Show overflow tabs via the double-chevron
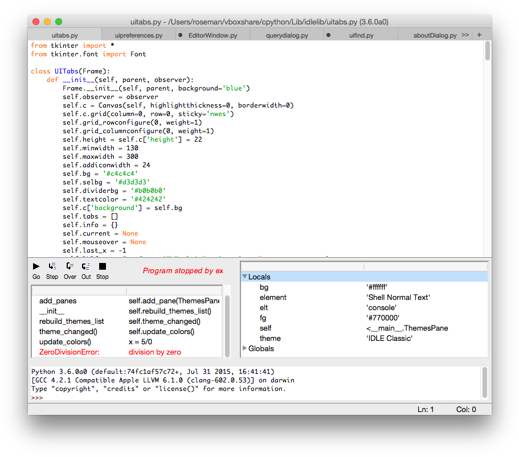The height and width of the screenshot is (457, 519). 465,34
